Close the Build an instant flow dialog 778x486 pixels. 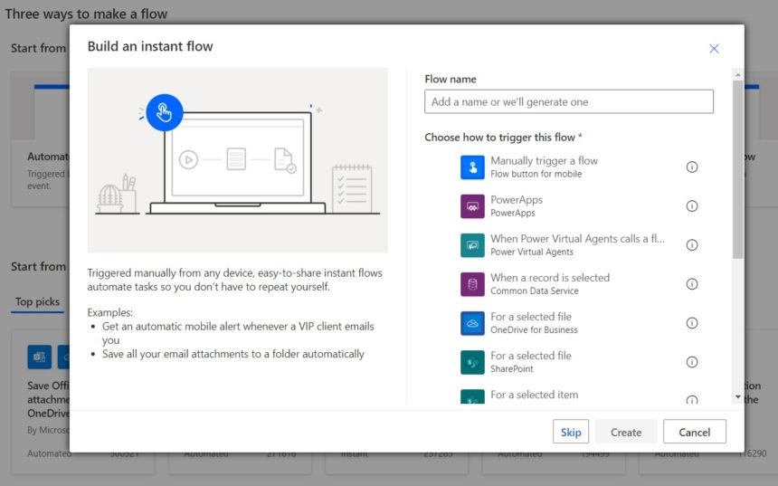coord(714,49)
